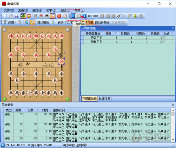Click the opening book import icon
Screen dimensions: 176x148
pyautogui.click(x=136, y=16)
